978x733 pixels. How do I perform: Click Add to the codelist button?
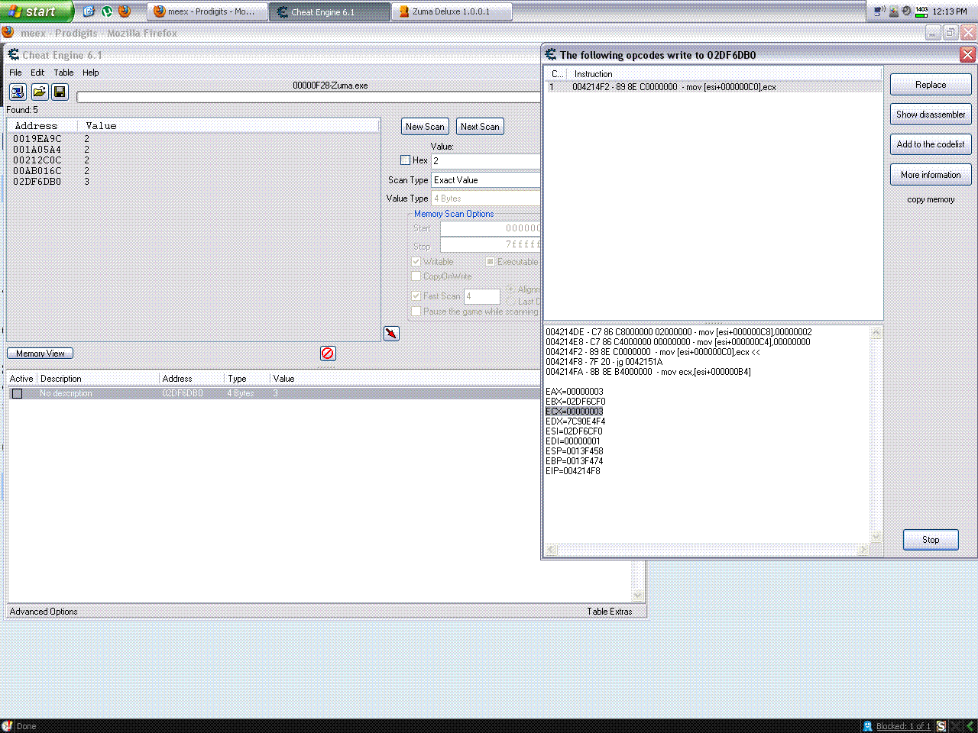tap(931, 144)
